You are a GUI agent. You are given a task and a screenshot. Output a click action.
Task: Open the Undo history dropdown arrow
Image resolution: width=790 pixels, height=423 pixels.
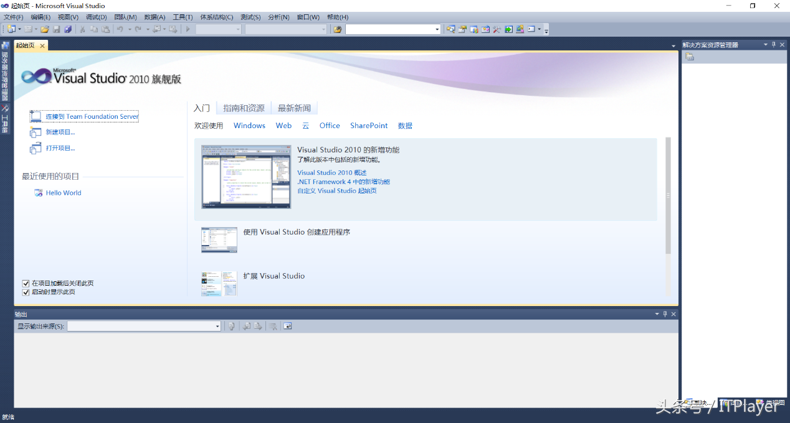tap(130, 29)
